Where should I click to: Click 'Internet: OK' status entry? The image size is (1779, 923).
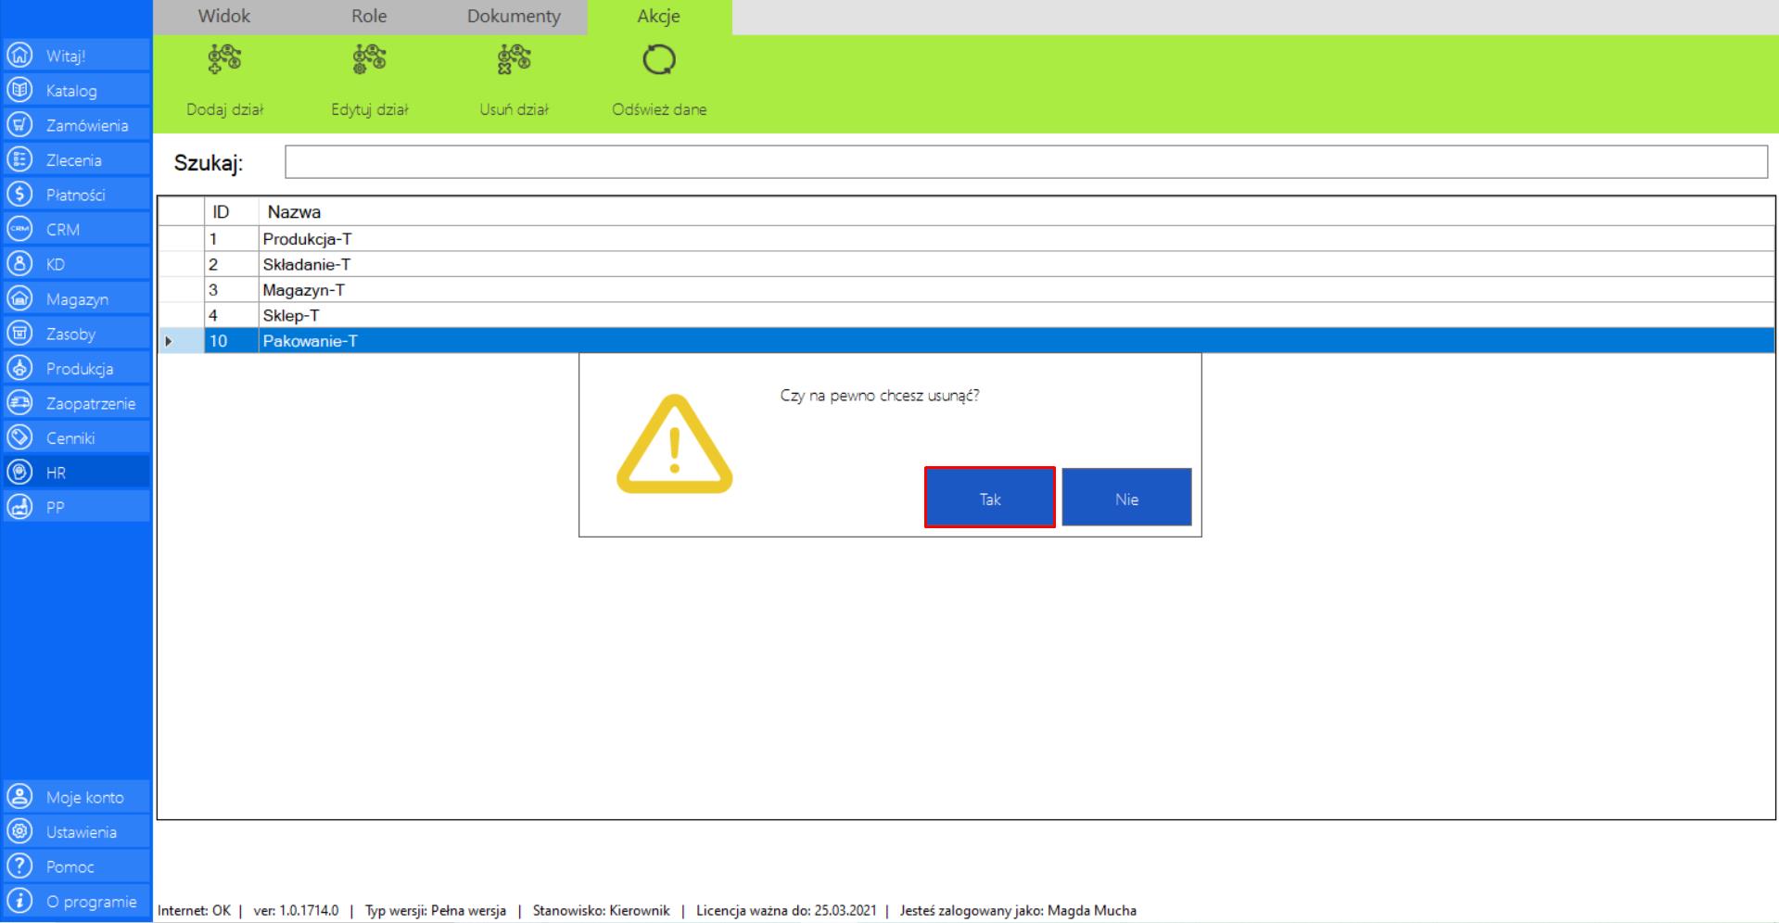pos(194,910)
